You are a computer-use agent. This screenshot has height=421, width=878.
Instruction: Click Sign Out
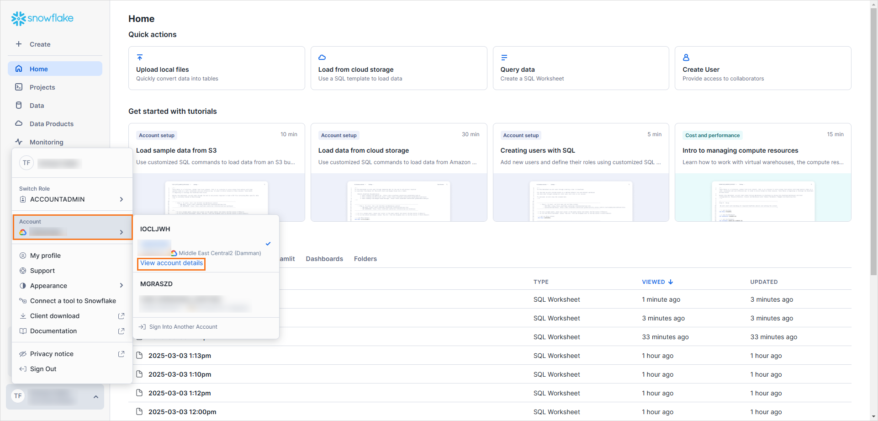(x=72, y=369)
